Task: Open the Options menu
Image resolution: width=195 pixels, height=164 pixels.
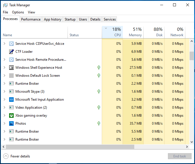Action: coord(18,12)
